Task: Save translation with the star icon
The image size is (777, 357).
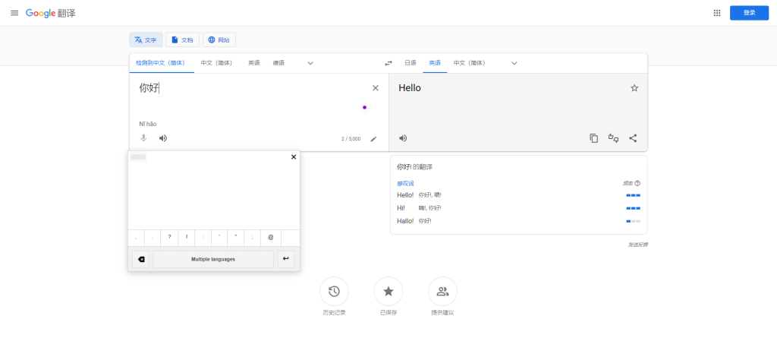Action: coord(634,88)
